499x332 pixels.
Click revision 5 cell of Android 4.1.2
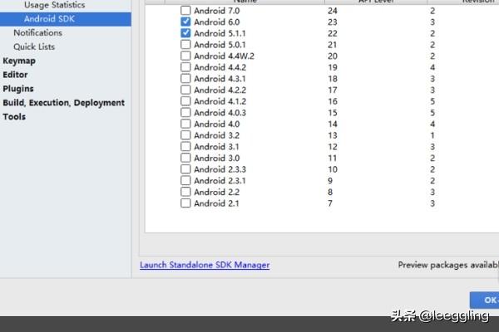(x=432, y=101)
